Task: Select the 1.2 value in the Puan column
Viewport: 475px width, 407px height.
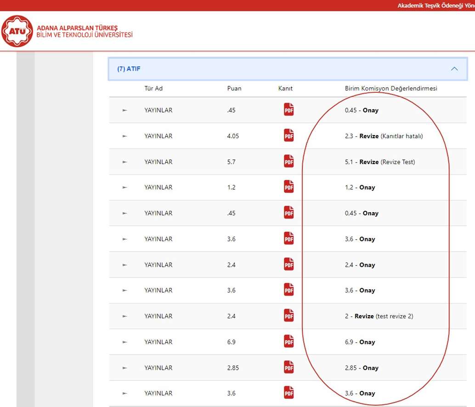Action: point(231,187)
